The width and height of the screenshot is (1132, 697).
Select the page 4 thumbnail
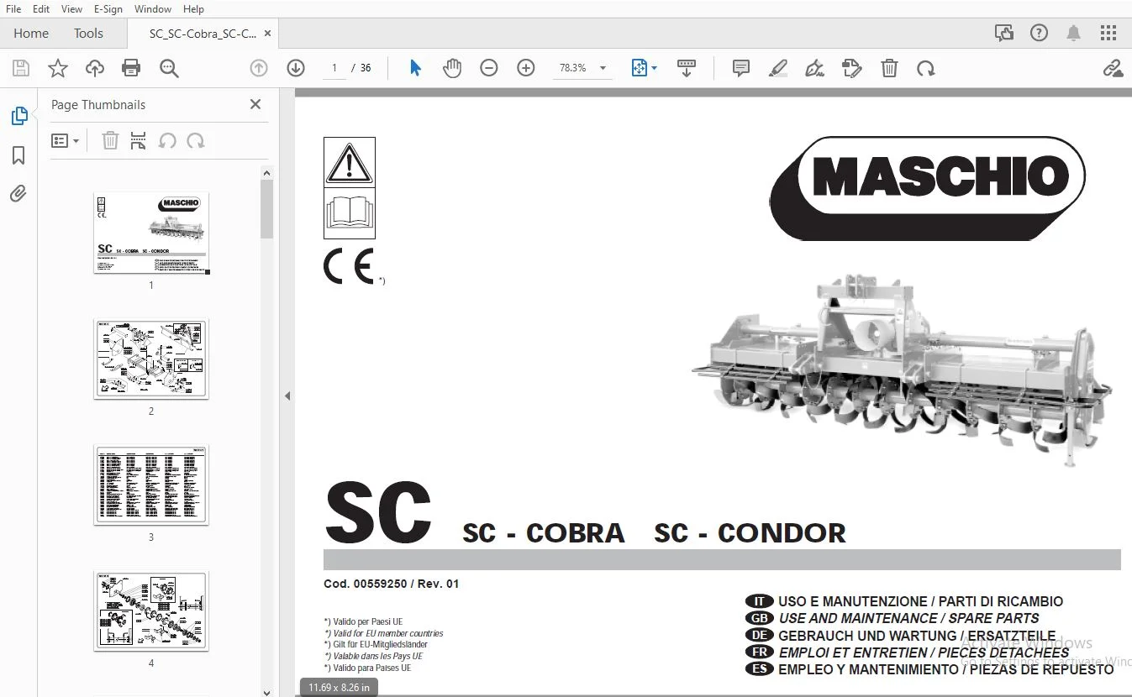point(151,611)
